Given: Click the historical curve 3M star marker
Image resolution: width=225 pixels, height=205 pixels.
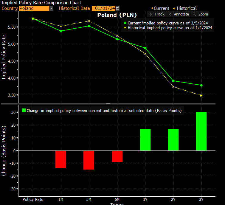Looking at the screenshot, I should tap(89, 21).
